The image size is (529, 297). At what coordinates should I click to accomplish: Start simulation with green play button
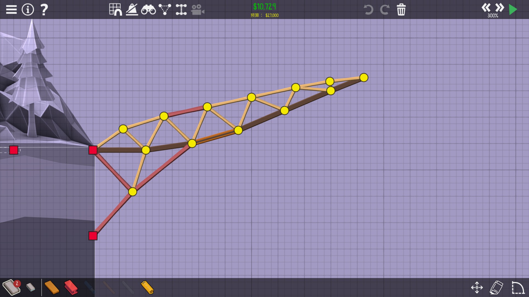[513, 10]
